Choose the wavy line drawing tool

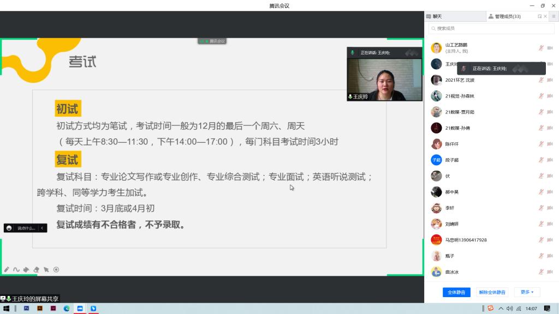point(16,269)
